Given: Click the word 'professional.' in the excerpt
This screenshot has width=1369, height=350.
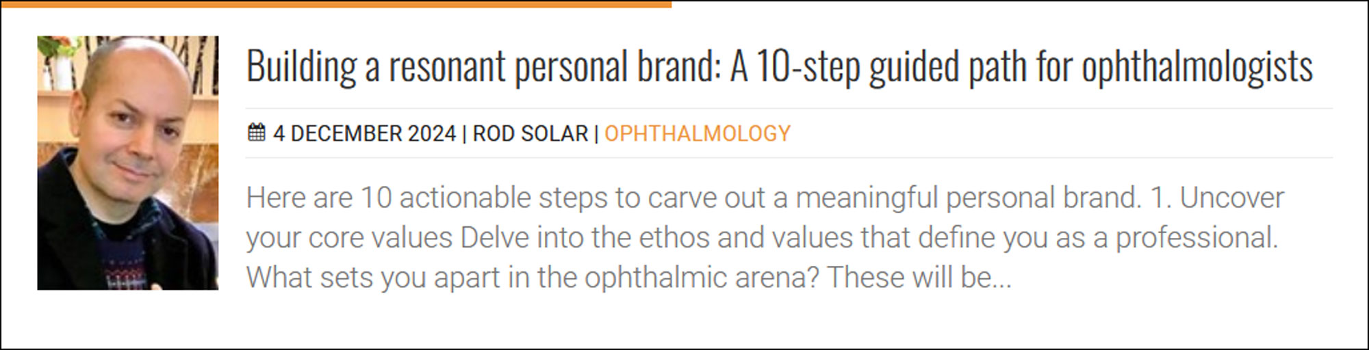Looking at the screenshot, I should tap(1197, 238).
